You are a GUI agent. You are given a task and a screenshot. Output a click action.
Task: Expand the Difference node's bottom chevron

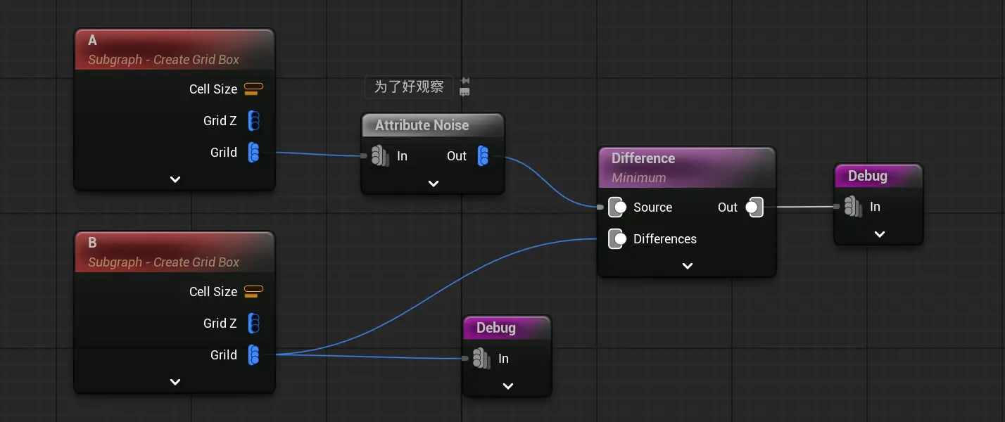(x=688, y=266)
